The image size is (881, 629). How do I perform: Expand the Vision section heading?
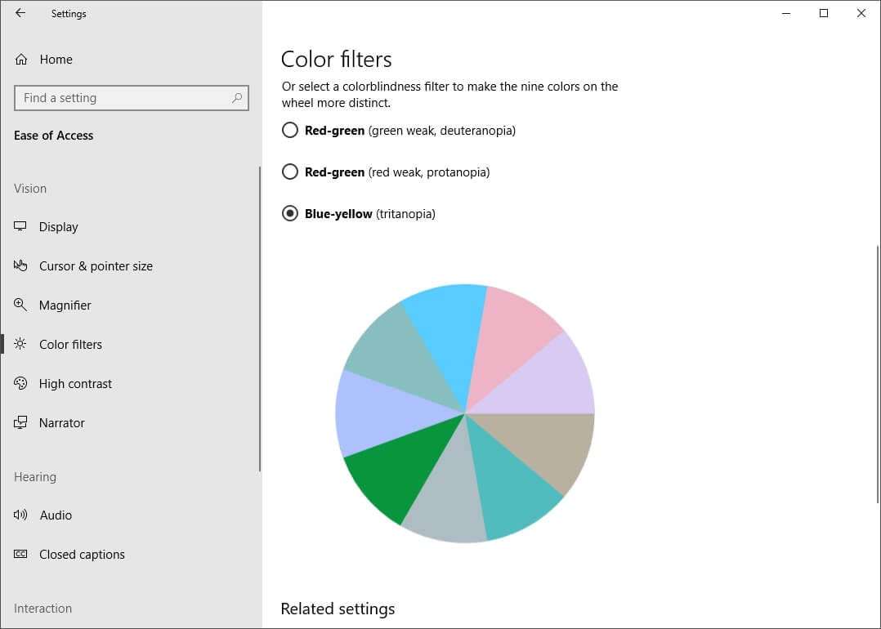point(29,188)
